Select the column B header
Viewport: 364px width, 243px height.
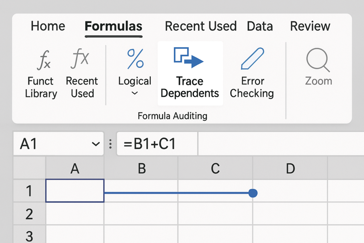141,169
